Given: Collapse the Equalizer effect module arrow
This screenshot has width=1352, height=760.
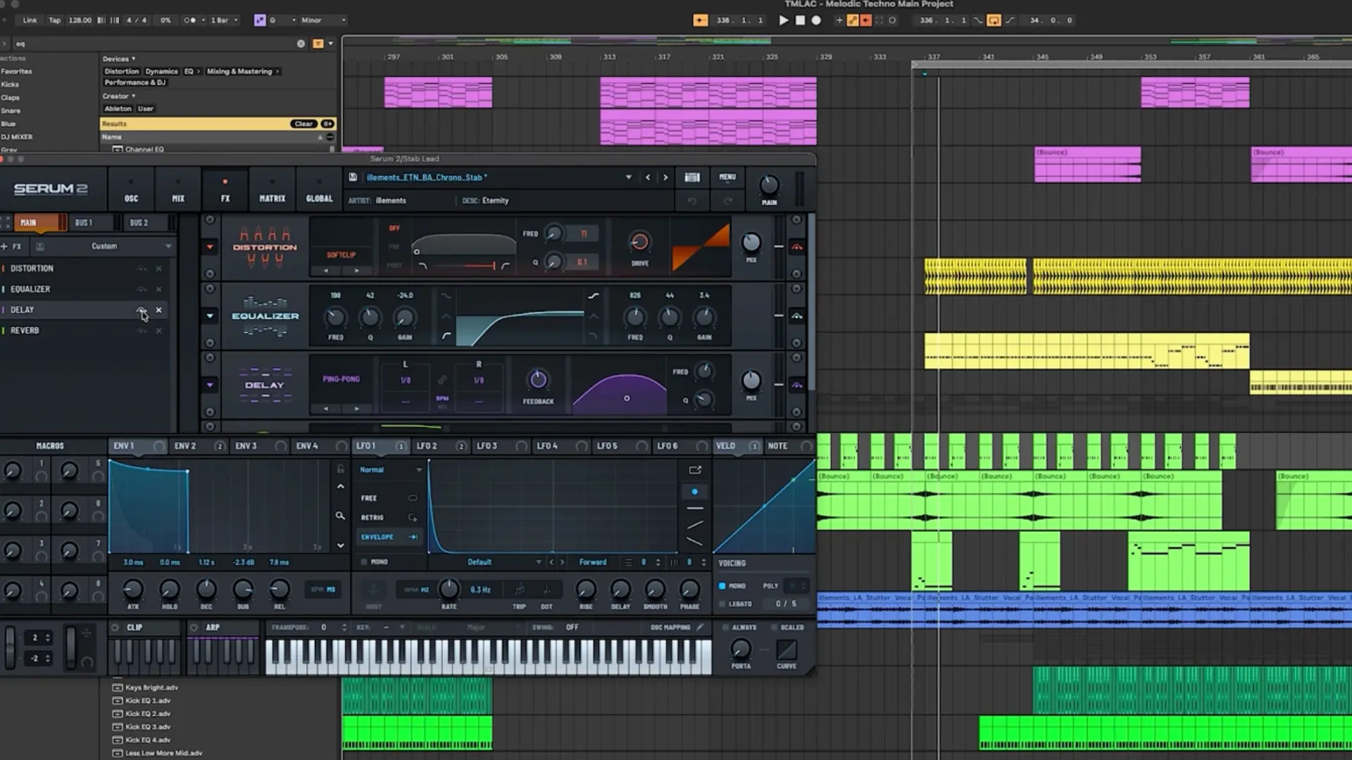Looking at the screenshot, I should [210, 316].
